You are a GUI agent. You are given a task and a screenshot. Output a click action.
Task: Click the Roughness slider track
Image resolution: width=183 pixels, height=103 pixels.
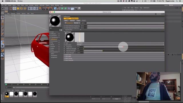click(124, 47)
